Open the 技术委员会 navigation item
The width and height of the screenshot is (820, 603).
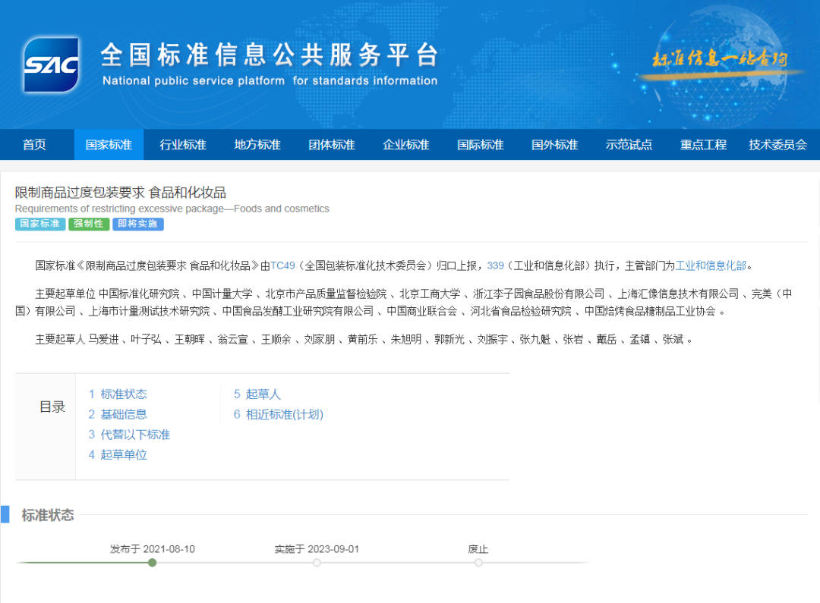point(777,144)
